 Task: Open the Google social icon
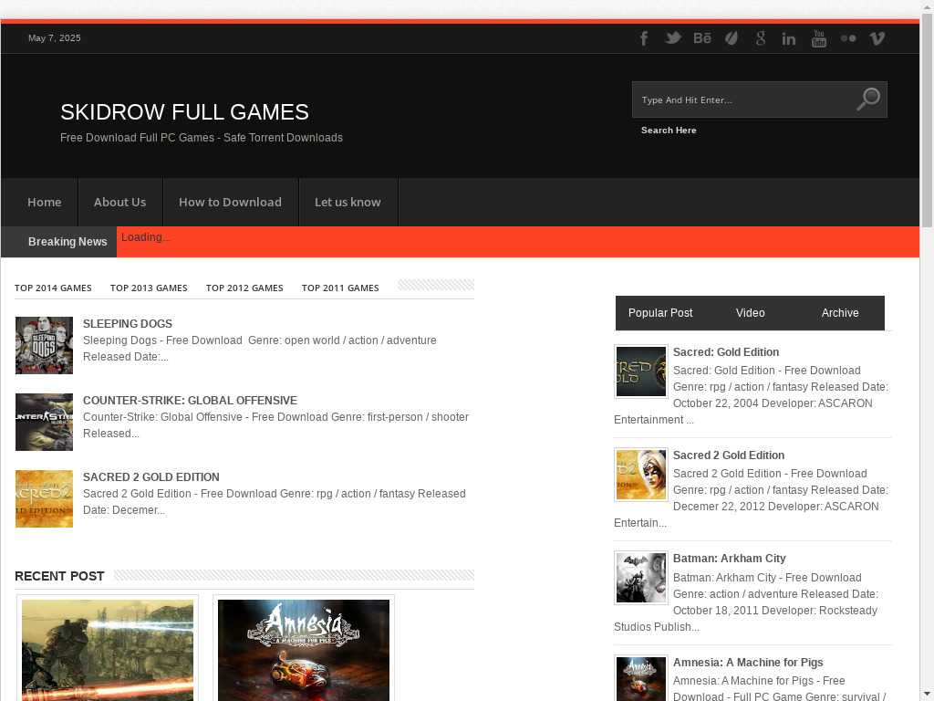(x=761, y=38)
